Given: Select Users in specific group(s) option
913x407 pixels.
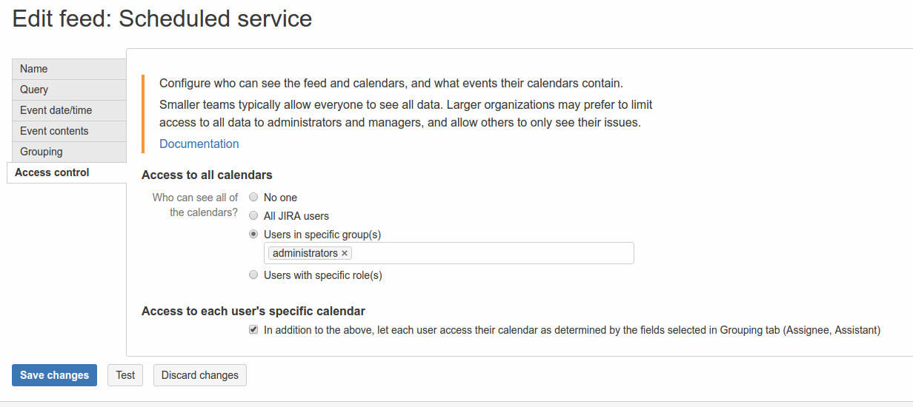Looking at the screenshot, I should click(253, 235).
